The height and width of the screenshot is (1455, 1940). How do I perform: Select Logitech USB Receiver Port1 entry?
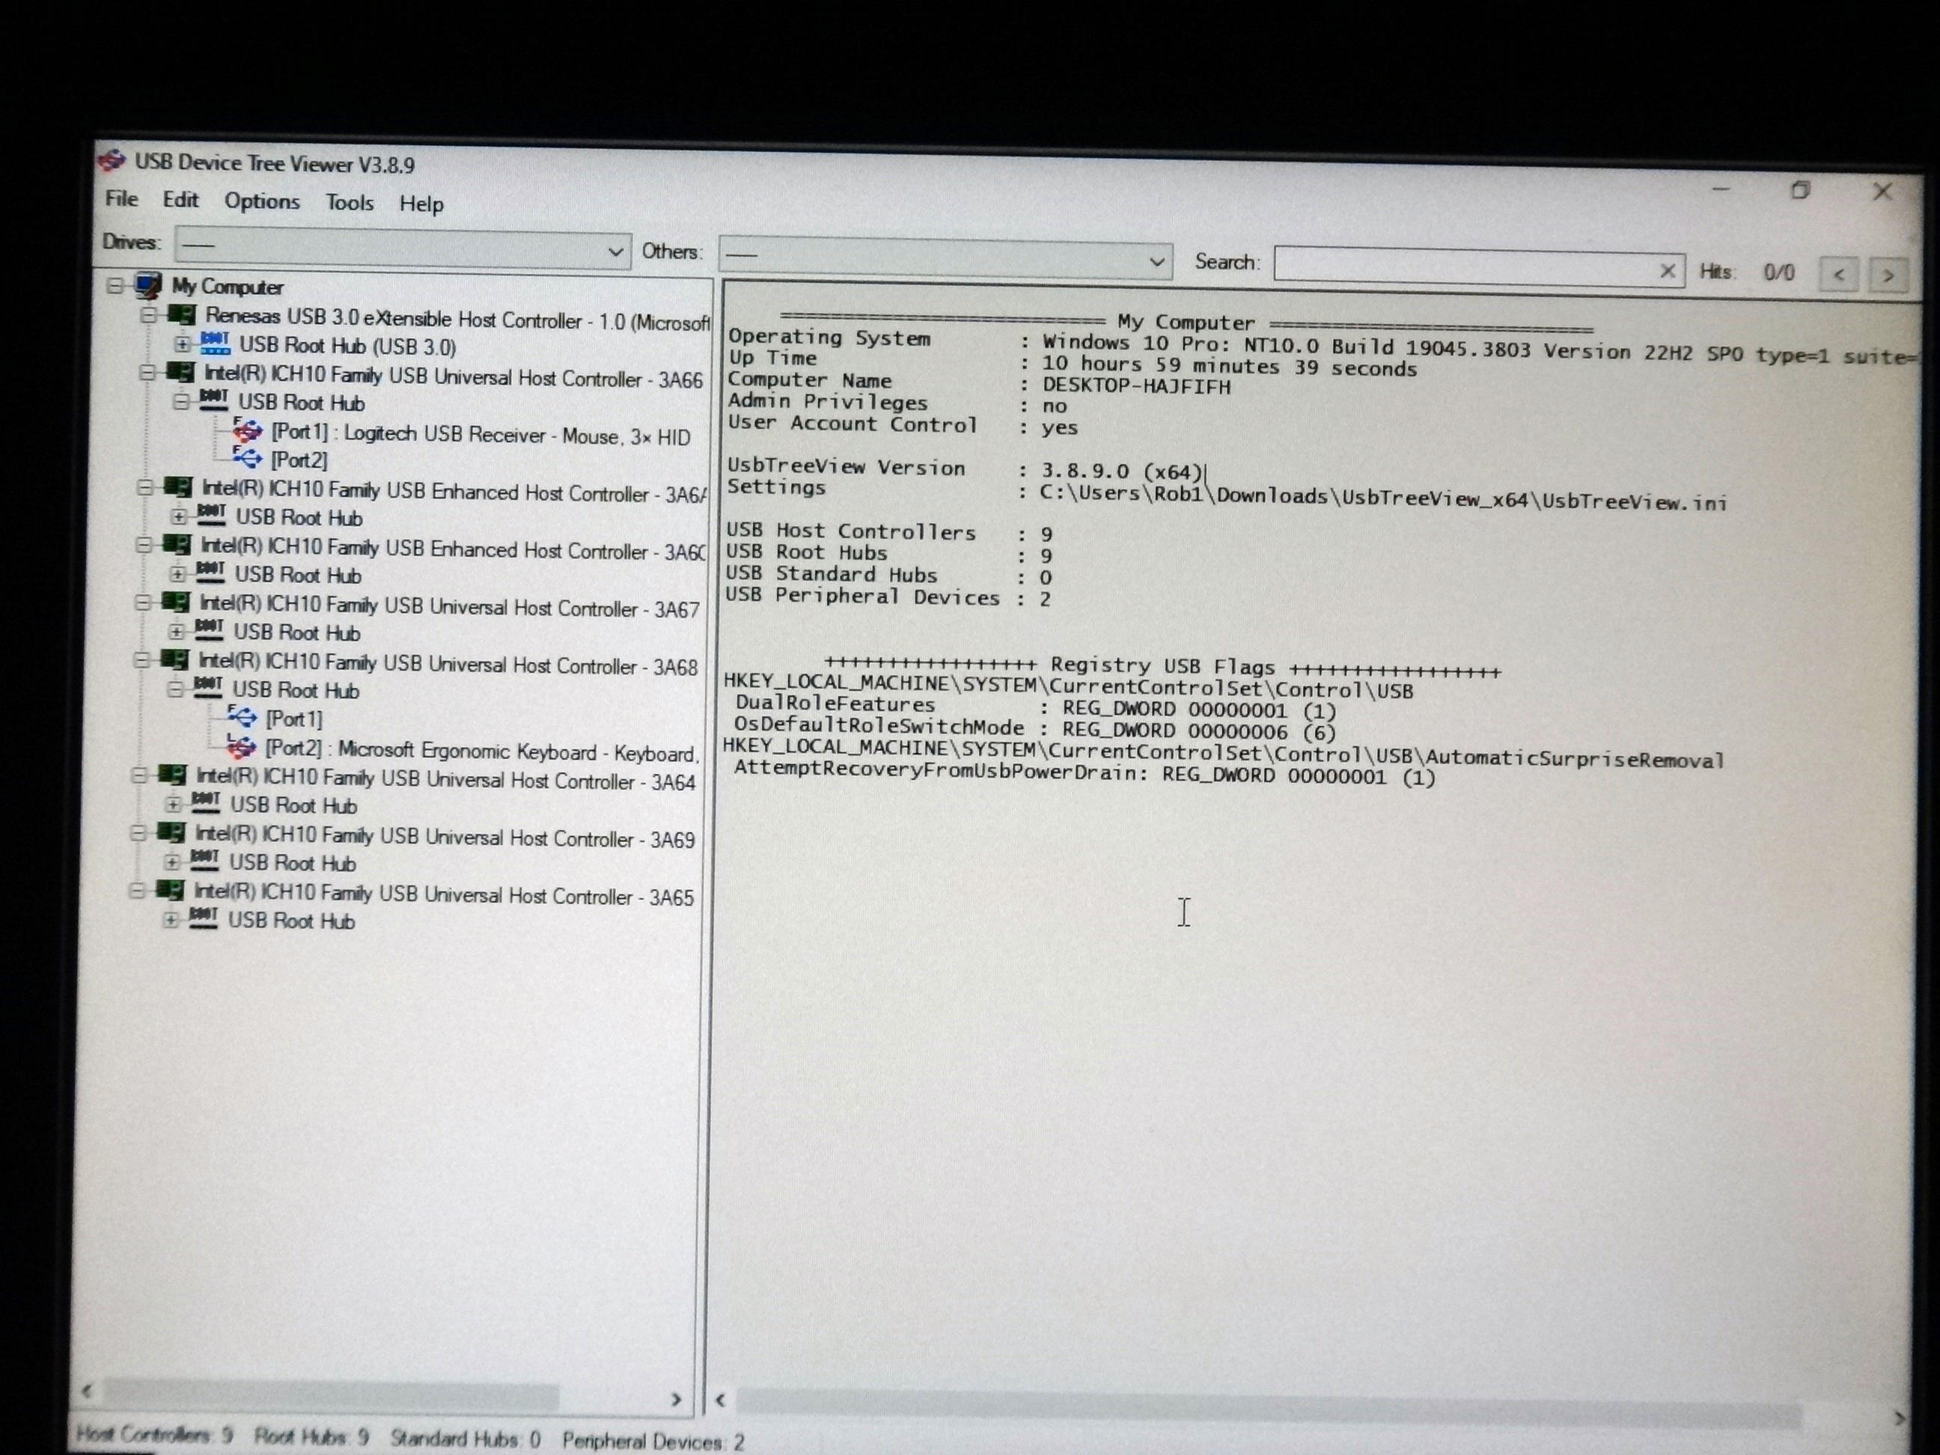[x=481, y=434]
